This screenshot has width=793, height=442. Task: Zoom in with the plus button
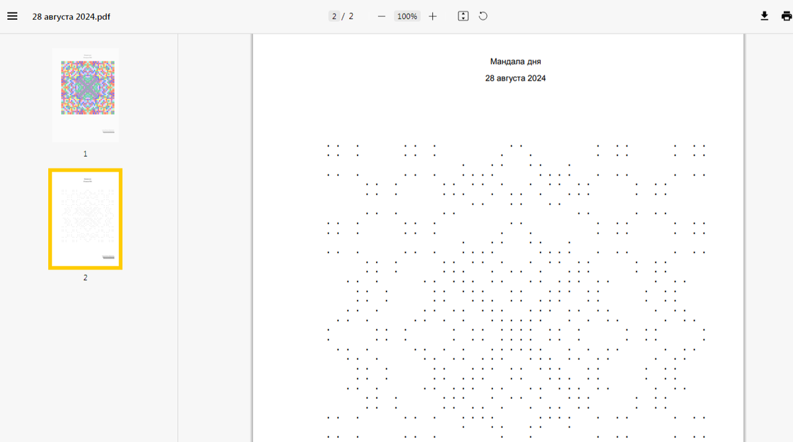(433, 16)
